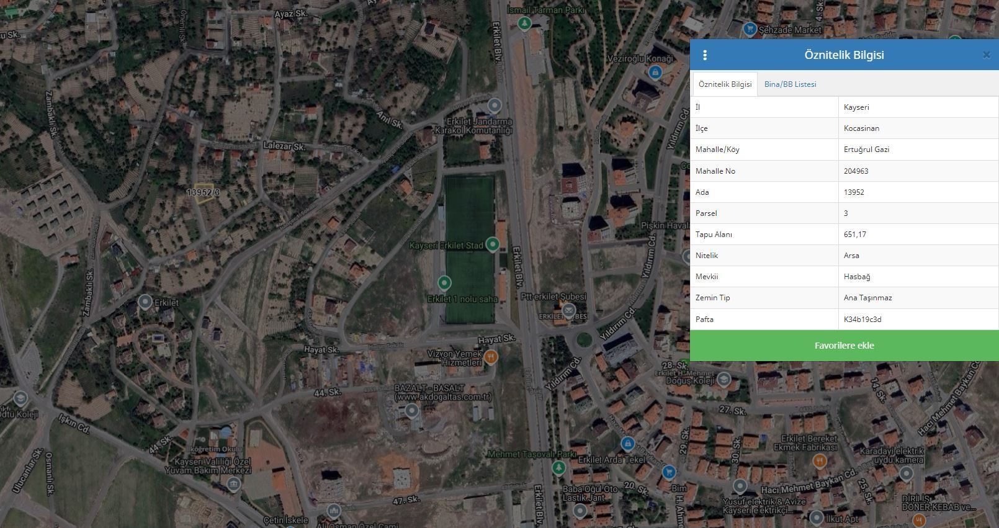Click the Doğuş Koleji school icon
The height and width of the screenshot is (528, 999).
coord(723,379)
